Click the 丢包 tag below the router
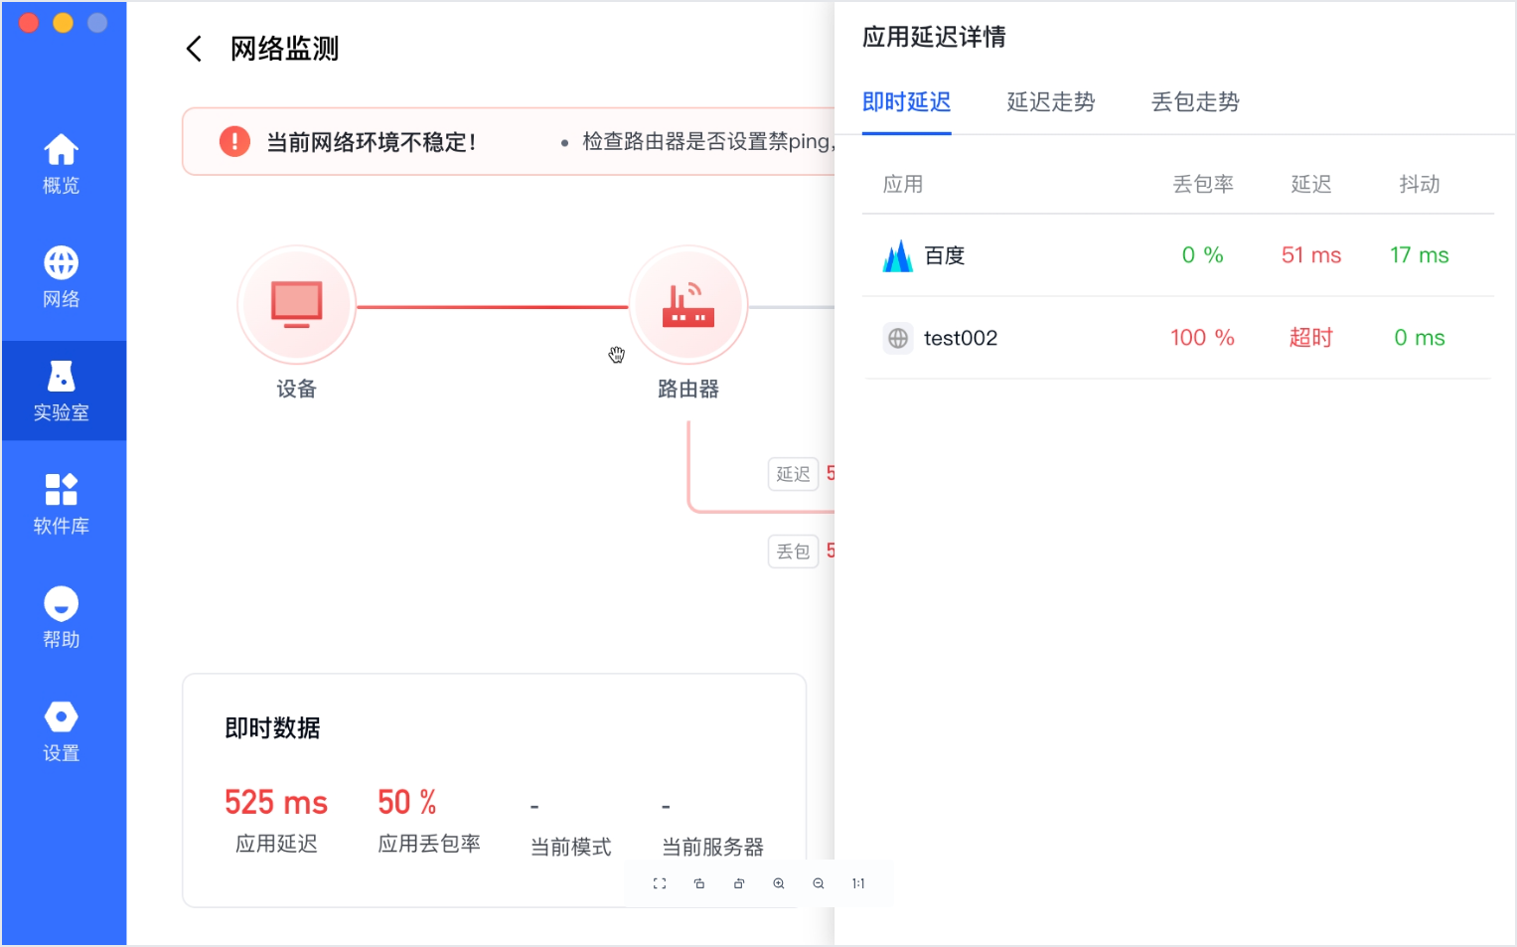Screen dimensions: 1517x947 [793, 552]
